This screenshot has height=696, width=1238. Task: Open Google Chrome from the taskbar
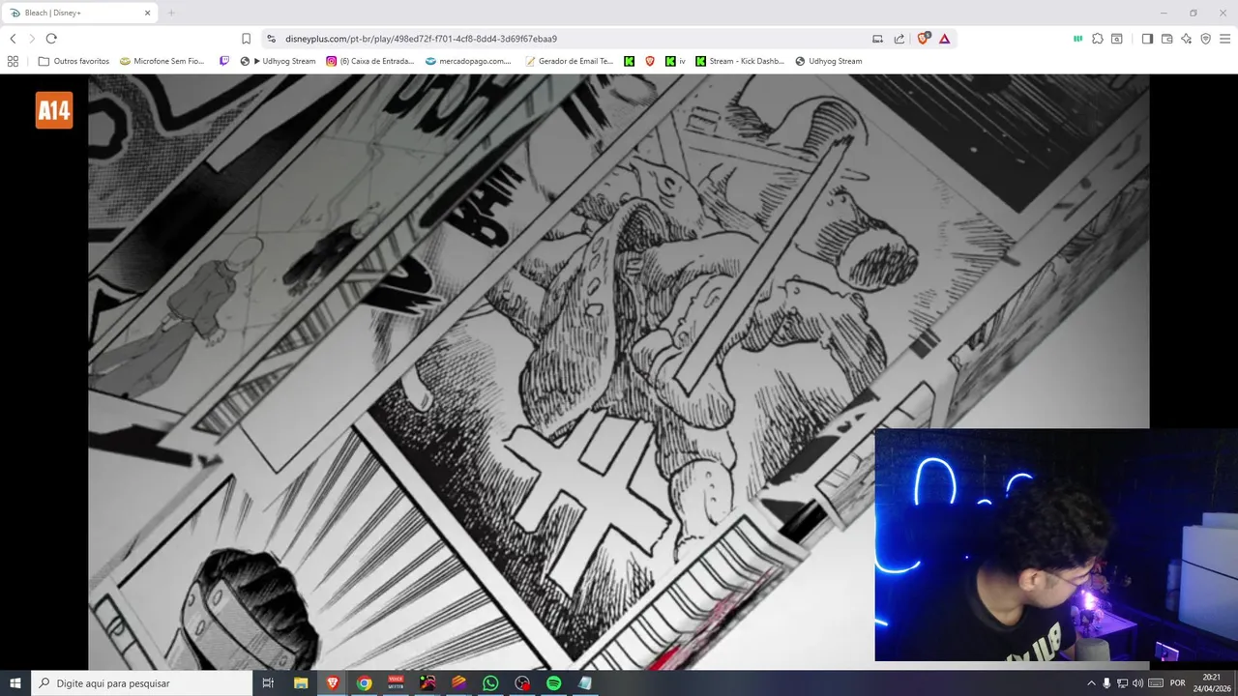(x=364, y=683)
